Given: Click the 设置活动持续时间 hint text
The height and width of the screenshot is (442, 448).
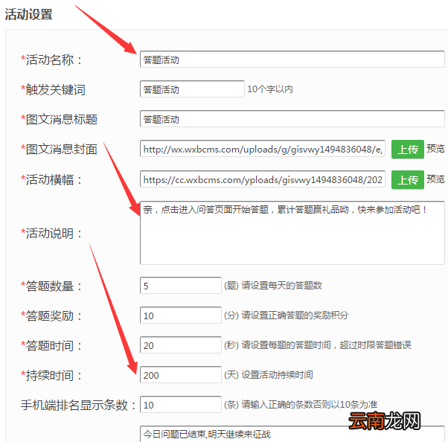Looking at the screenshot, I should [277, 374].
